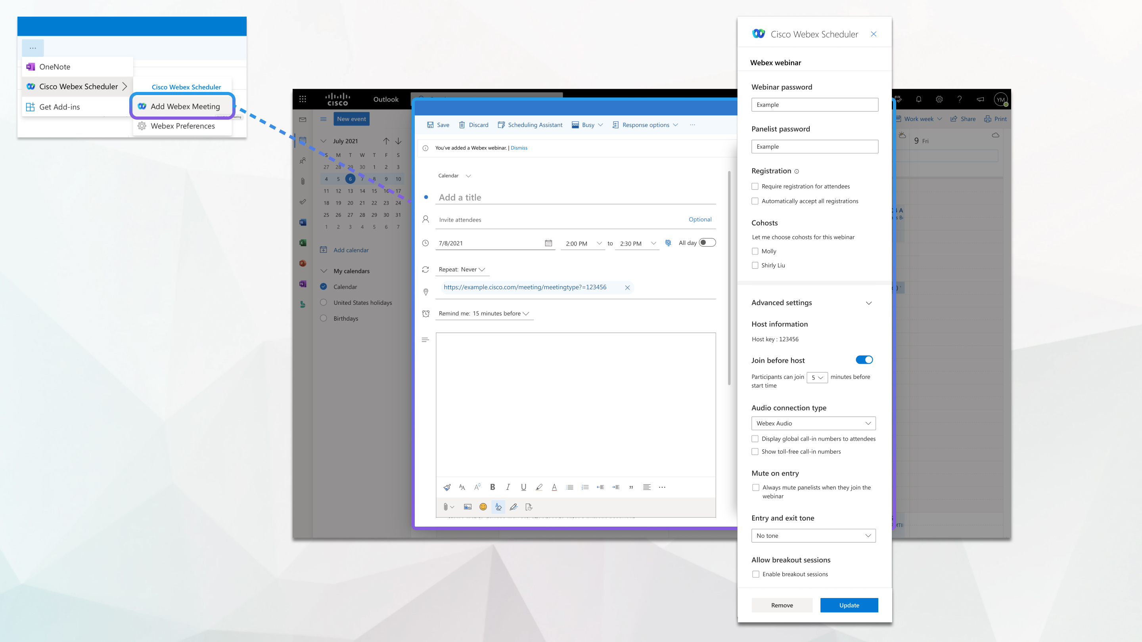Select Webex Preferences menu item
Screen dimensions: 1142x642
pyautogui.click(x=182, y=125)
